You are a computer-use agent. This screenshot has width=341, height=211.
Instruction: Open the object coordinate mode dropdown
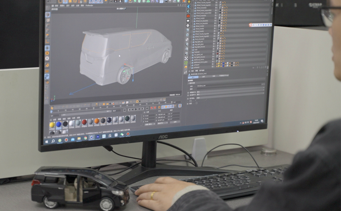pos(150,124)
